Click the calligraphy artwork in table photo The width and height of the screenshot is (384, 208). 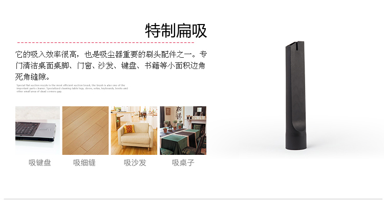(179, 113)
